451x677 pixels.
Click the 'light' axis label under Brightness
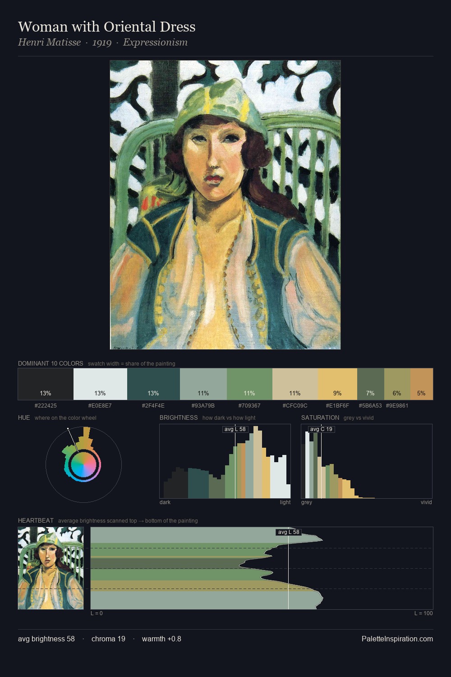[285, 502]
